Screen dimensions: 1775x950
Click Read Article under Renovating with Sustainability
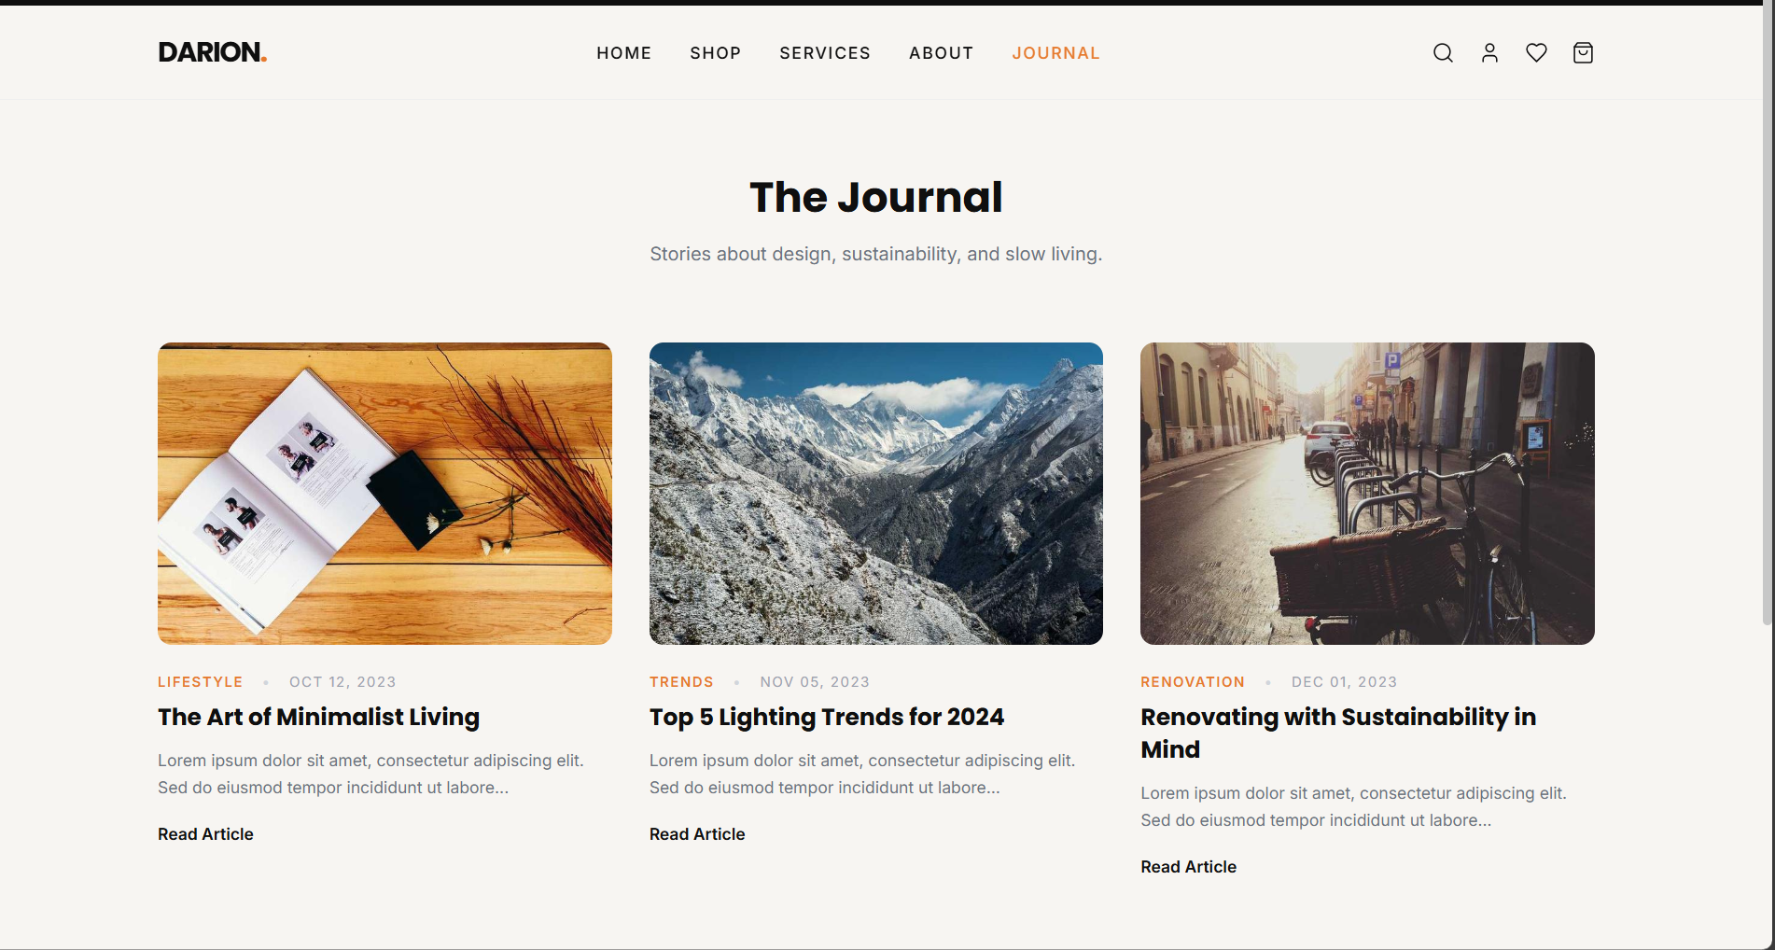click(1188, 867)
